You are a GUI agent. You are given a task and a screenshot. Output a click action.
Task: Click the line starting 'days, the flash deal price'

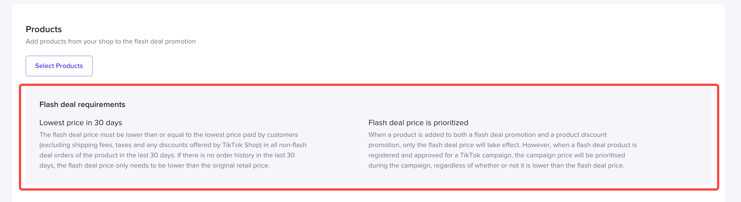click(x=154, y=166)
